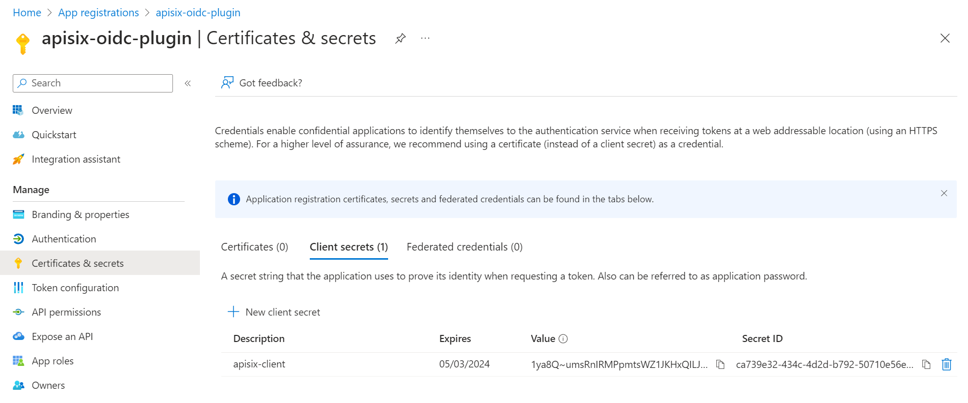Click the Integration assistant rocket icon
The height and width of the screenshot is (403, 968).
18,159
